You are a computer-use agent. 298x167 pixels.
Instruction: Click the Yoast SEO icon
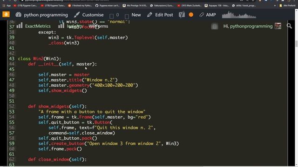(182, 15)
